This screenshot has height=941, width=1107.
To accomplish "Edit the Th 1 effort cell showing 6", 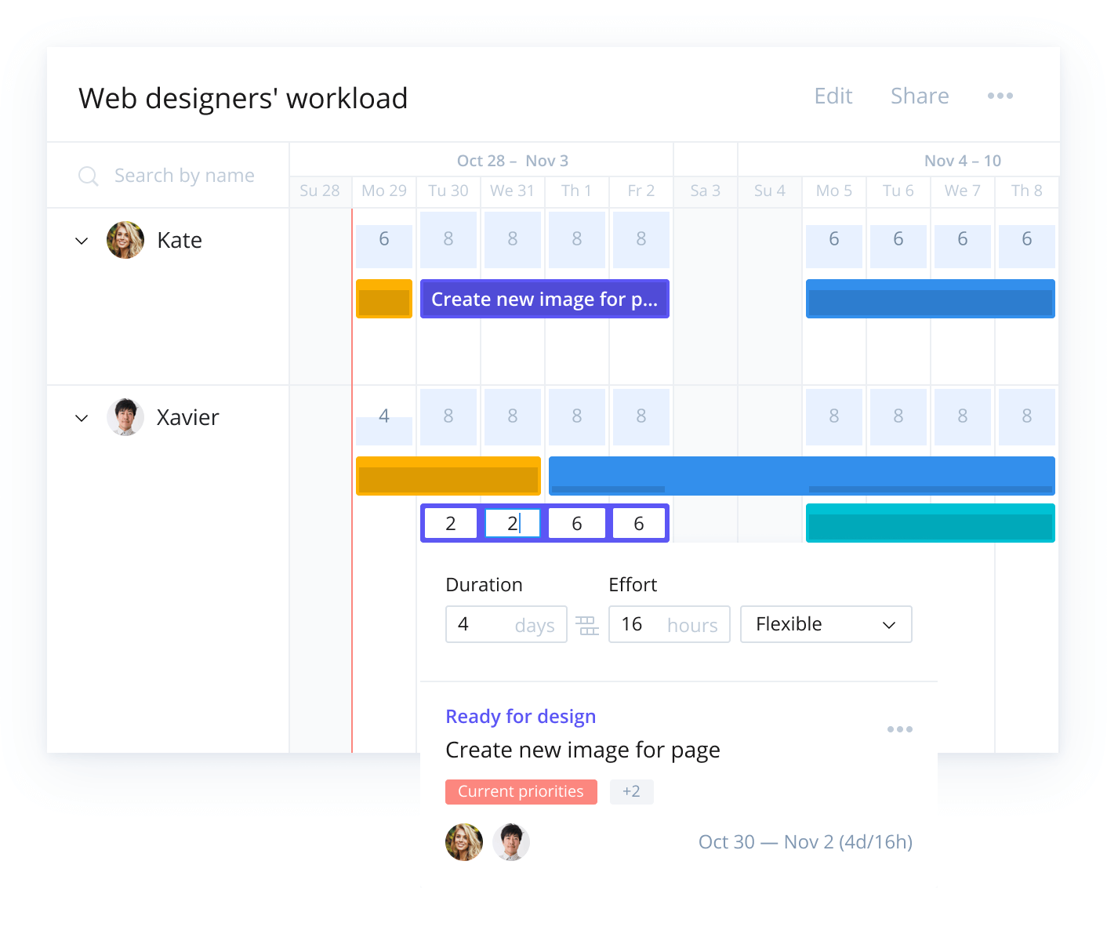I will [x=577, y=523].
